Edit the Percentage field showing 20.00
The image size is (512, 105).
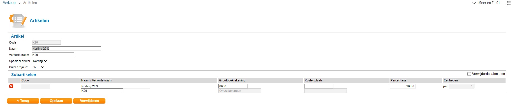pyautogui.click(x=403, y=86)
